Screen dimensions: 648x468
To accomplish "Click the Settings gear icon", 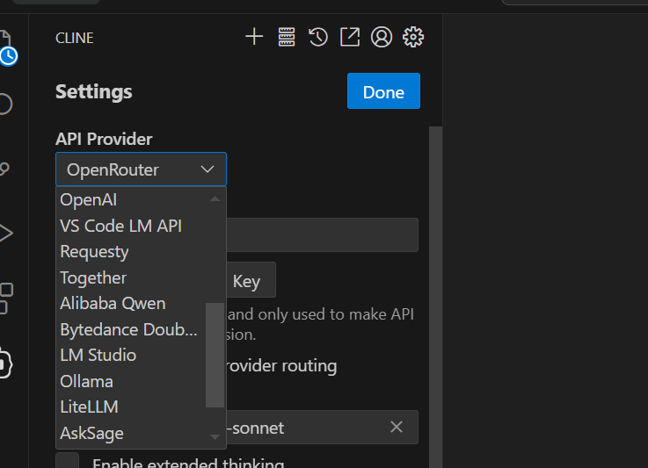I will [x=413, y=37].
